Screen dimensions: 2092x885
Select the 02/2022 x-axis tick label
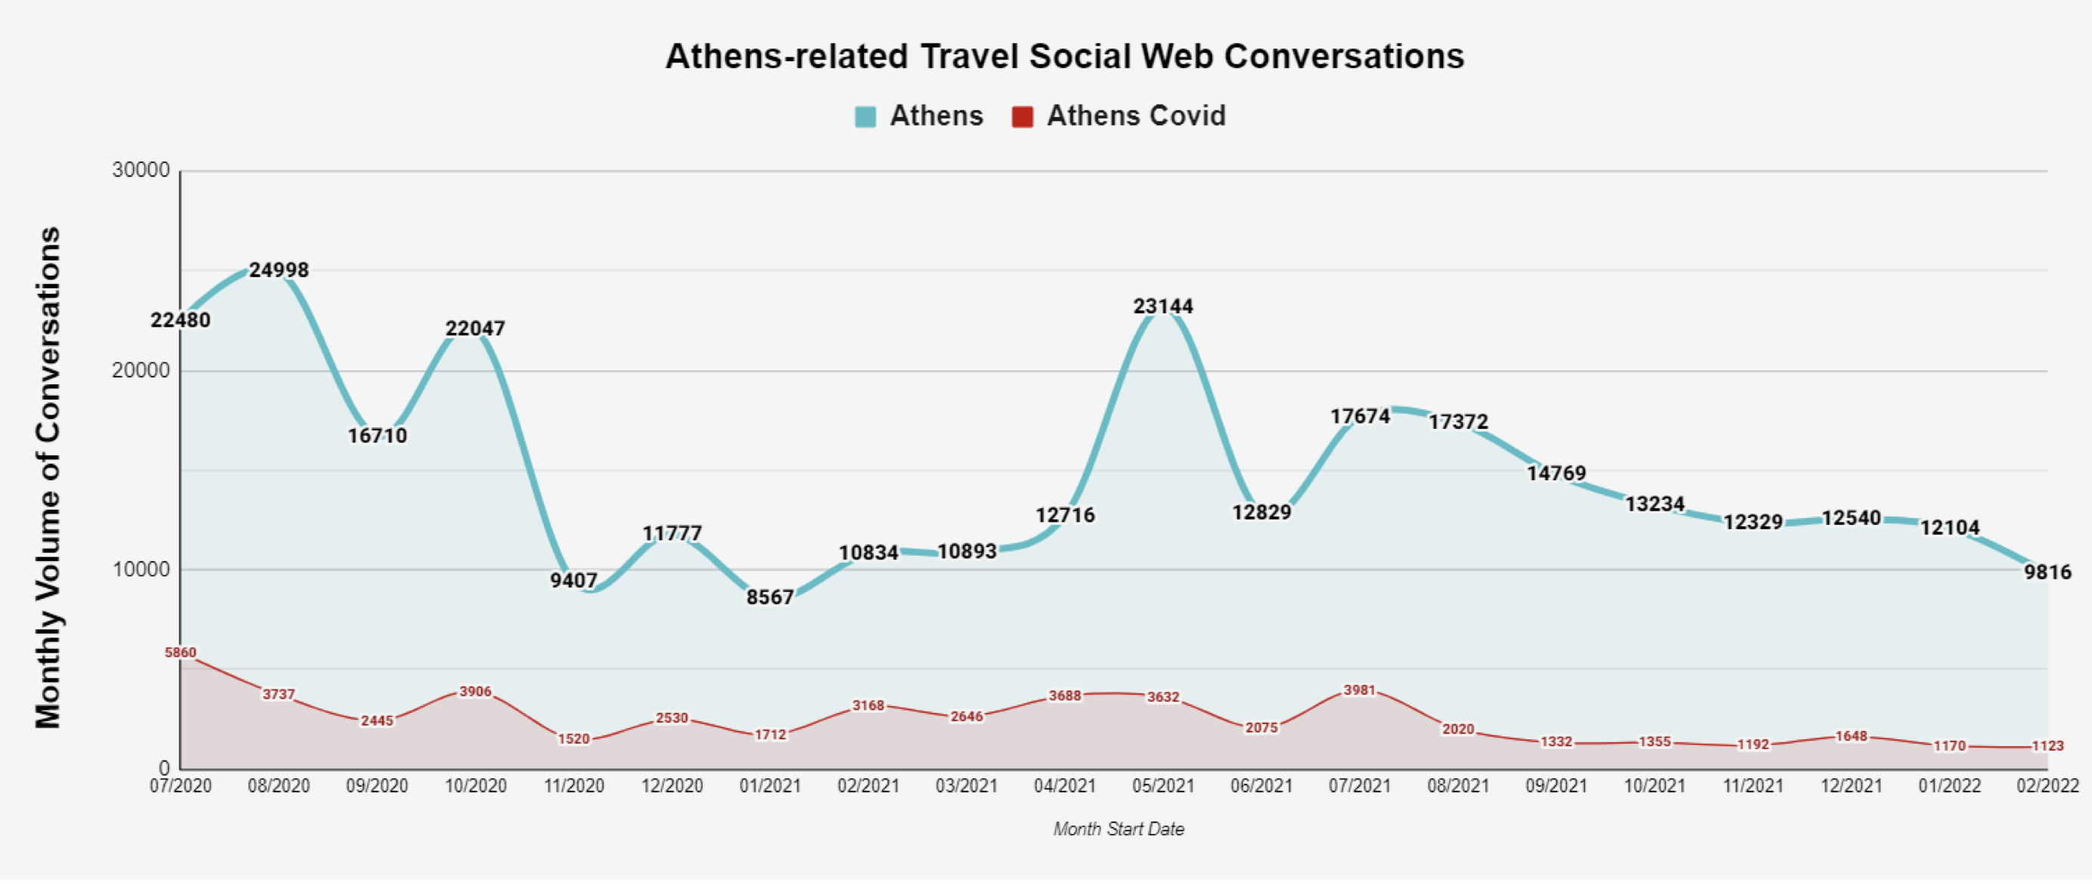[x=2047, y=786]
